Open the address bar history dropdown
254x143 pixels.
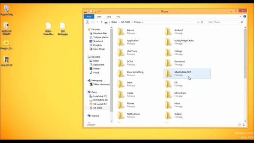click(198, 22)
